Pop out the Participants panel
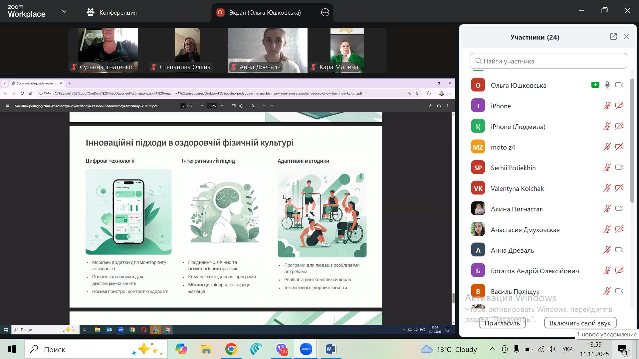Viewport: 639px width, 359px height. click(613, 37)
